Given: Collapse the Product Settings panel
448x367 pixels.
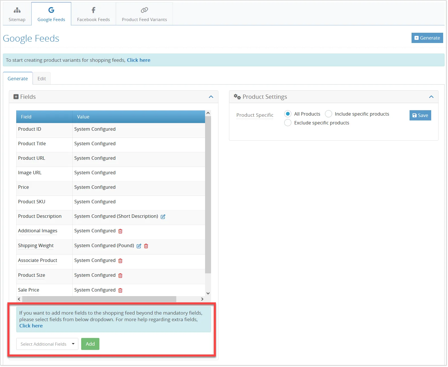Looking at the screenshot, I should click(431, 97).
